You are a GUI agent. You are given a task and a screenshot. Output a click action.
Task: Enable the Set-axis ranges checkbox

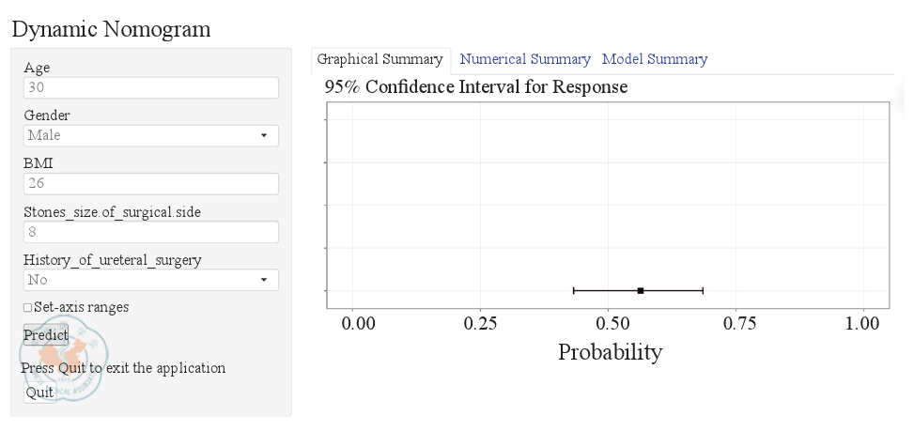tap(27, 308)
